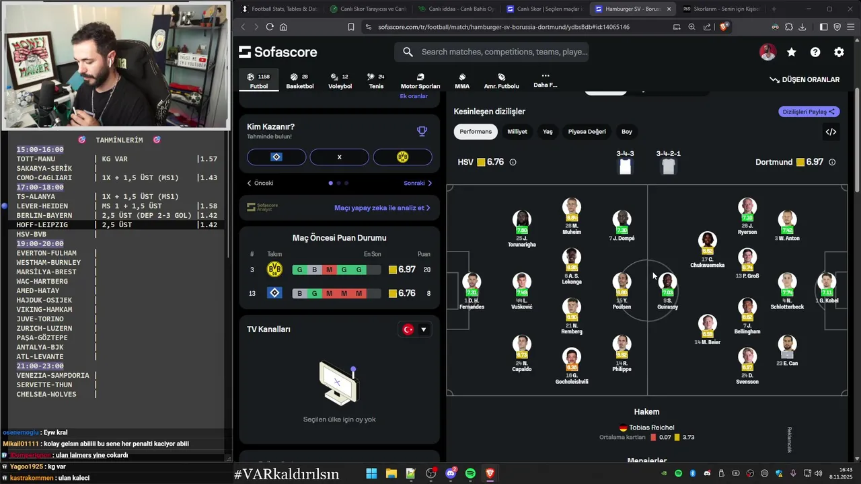
Task: Click Dizilişleri Paylaş share button
Action: click(x=809, y=112)
